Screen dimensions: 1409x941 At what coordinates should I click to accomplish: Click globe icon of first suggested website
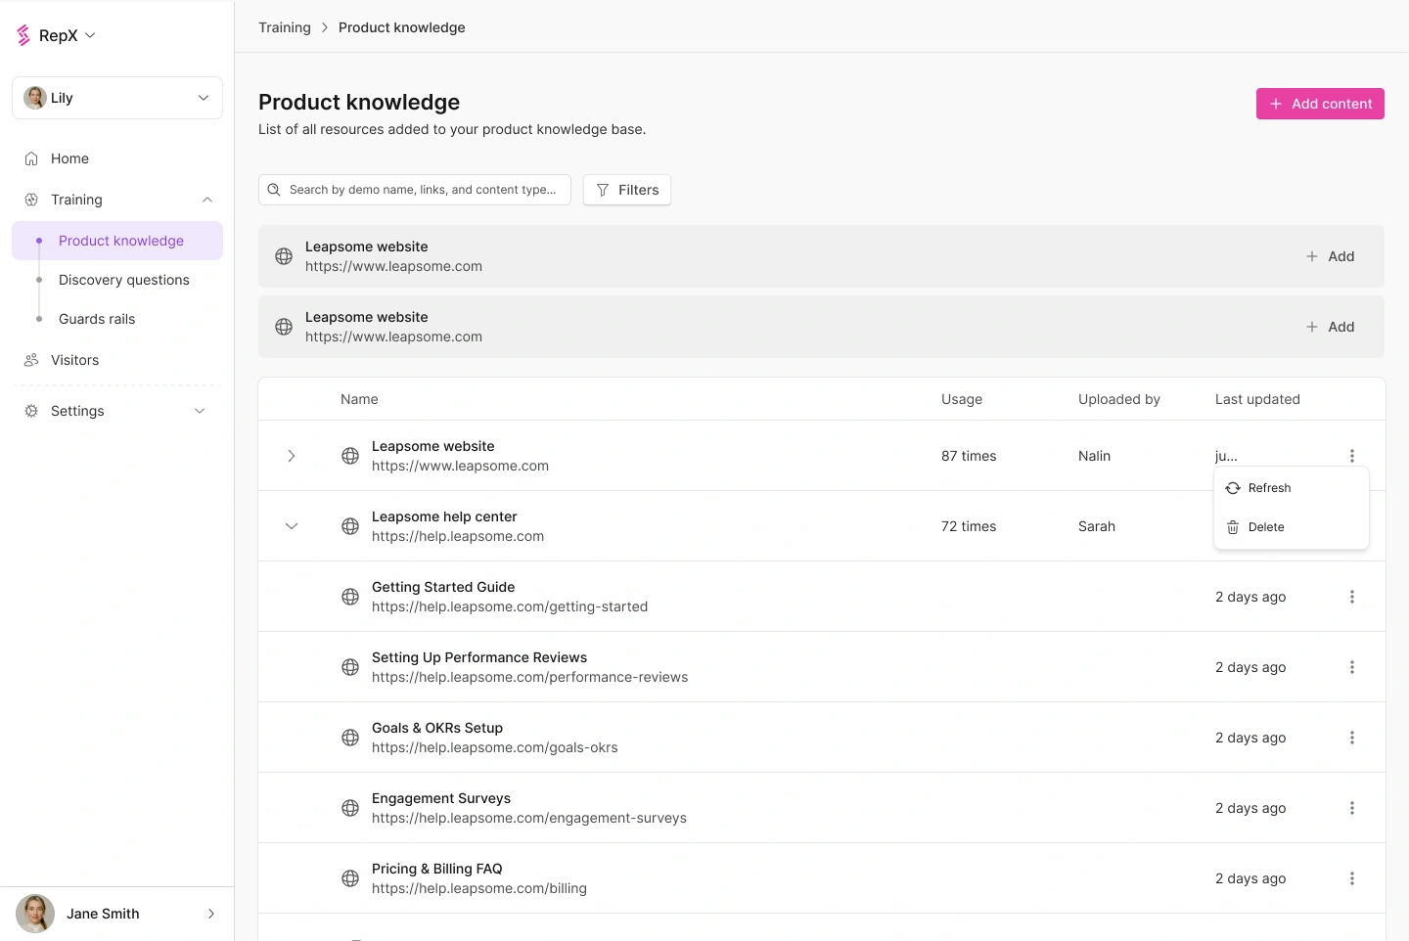284,256
